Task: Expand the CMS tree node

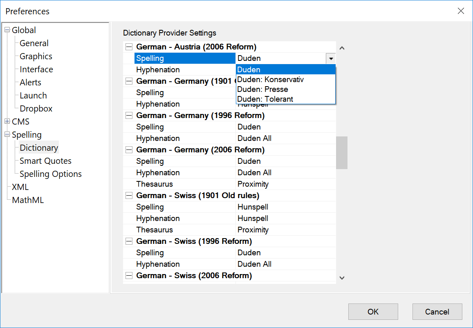Action: click(7, 122)
